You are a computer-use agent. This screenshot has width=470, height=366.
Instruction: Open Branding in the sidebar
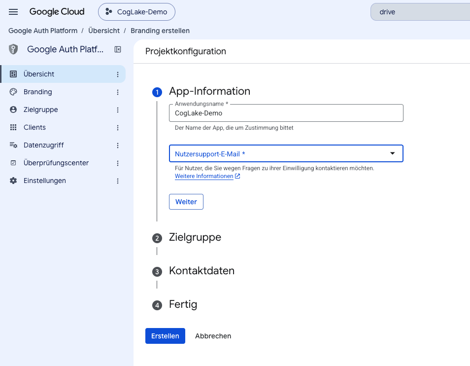click(x=63, y=92)
